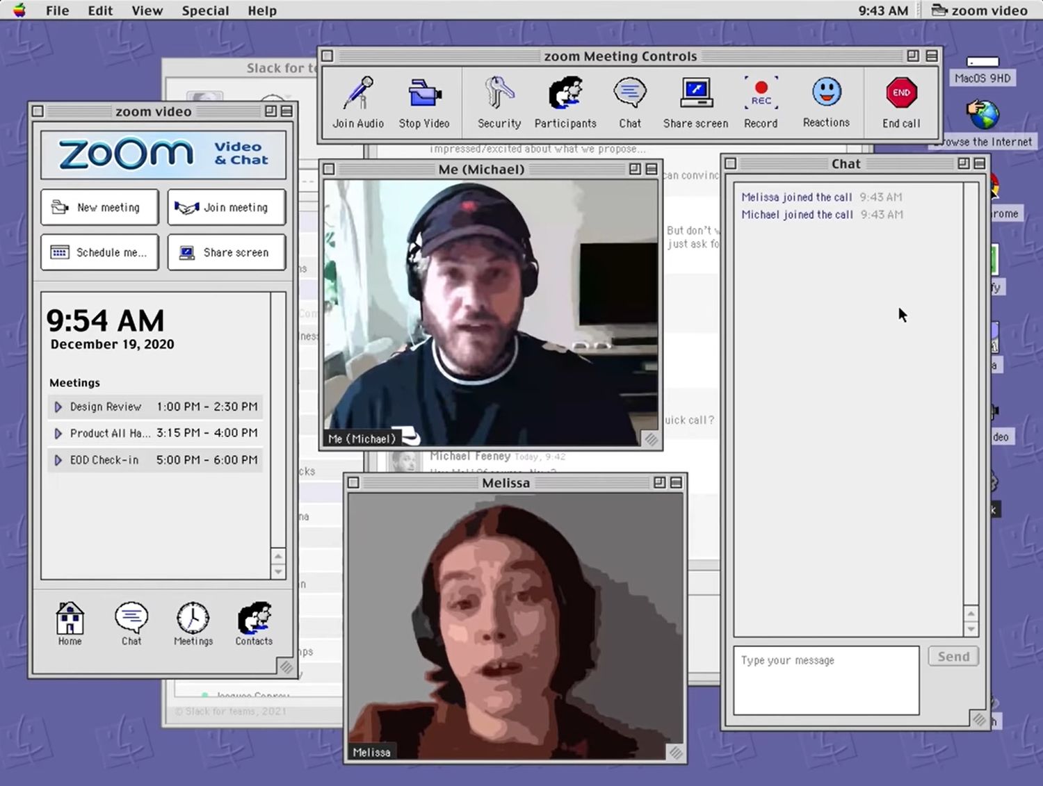Click the Join Audio microphone icon
Image resolution: width=1043 pixels, height=786 pixels.
point(358,95)
